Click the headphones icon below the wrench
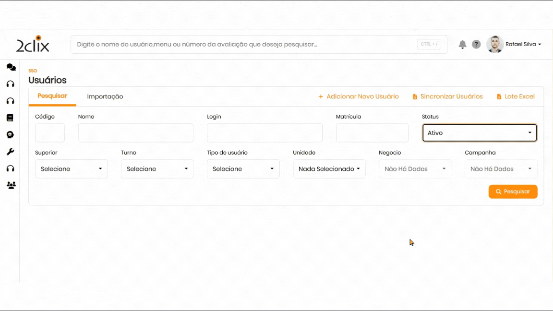 pos(11,168)
